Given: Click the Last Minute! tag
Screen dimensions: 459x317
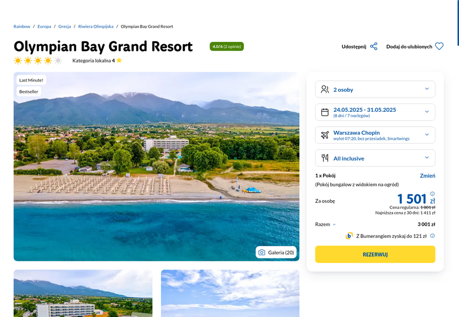Looking at the screenshot, I should [31, 80].
